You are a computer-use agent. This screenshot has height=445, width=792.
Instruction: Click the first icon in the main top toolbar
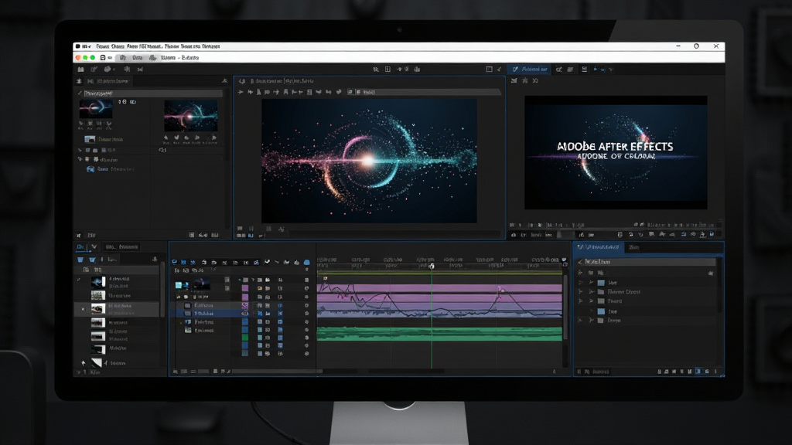click(x=80, y=69)
